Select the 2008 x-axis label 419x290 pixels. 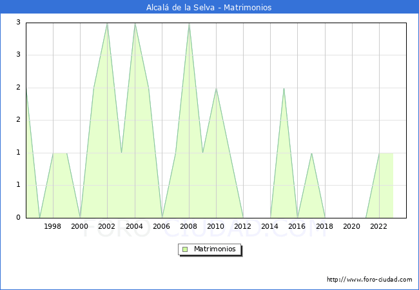(x=188, y=226)
